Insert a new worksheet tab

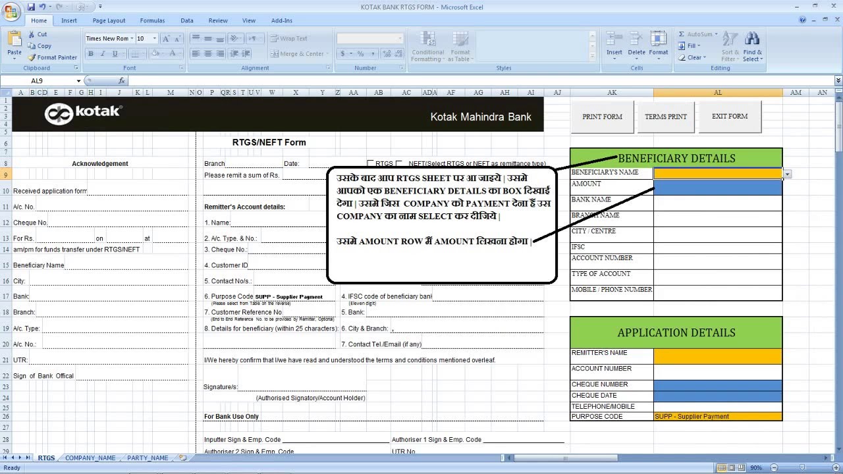coord(182,458)
